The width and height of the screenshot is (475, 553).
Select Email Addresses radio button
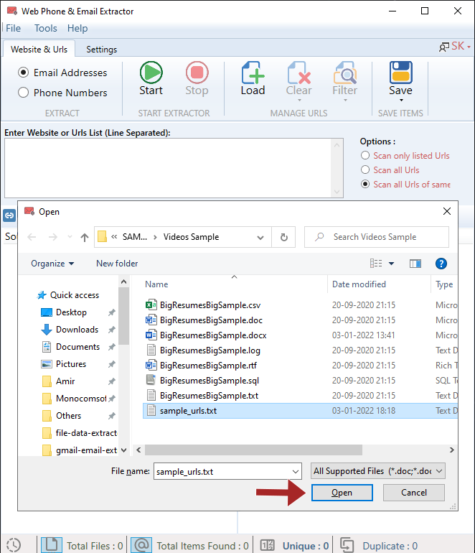pos(23,73)
